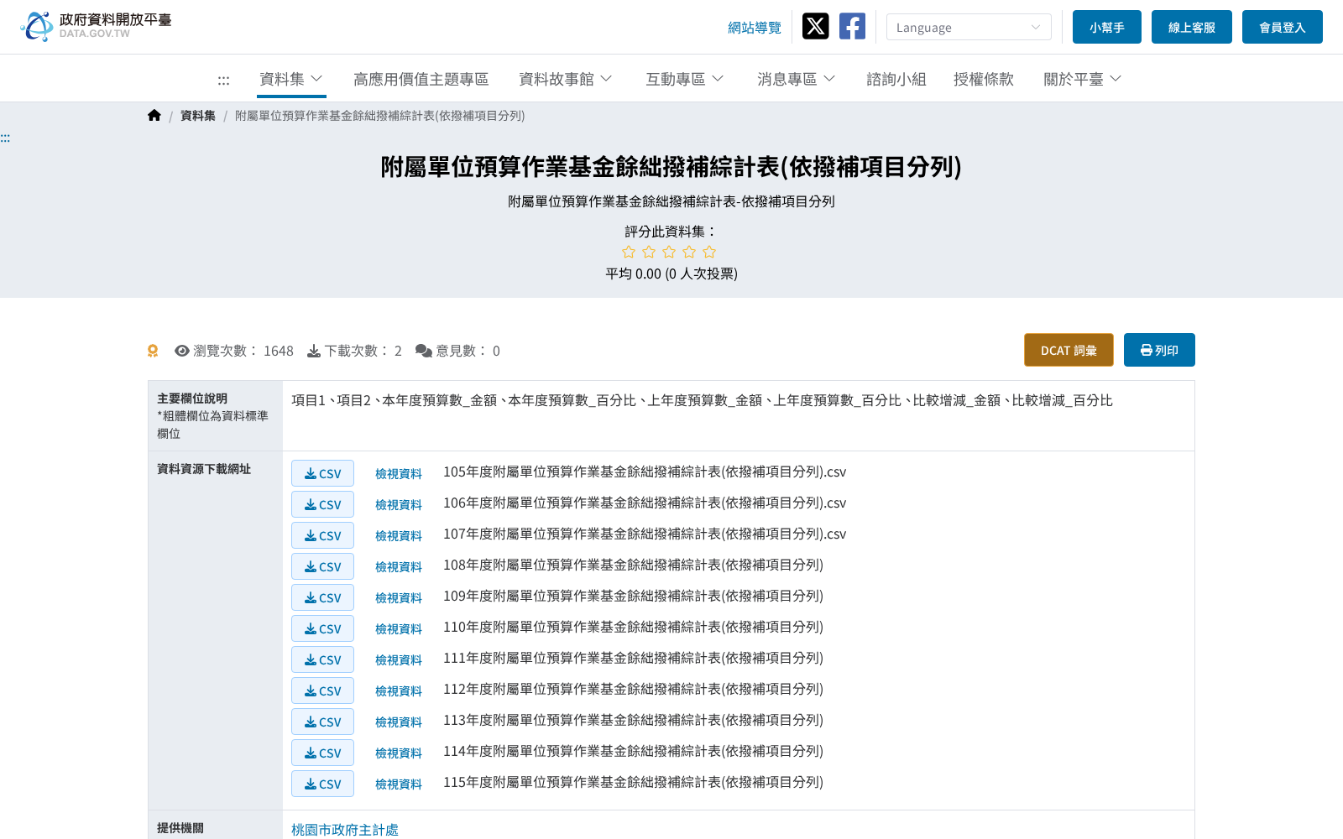Expand the 關於平臺 menu
Image resolution: width=1343 pixels, height=839 pixels.
pos(1083,79)
